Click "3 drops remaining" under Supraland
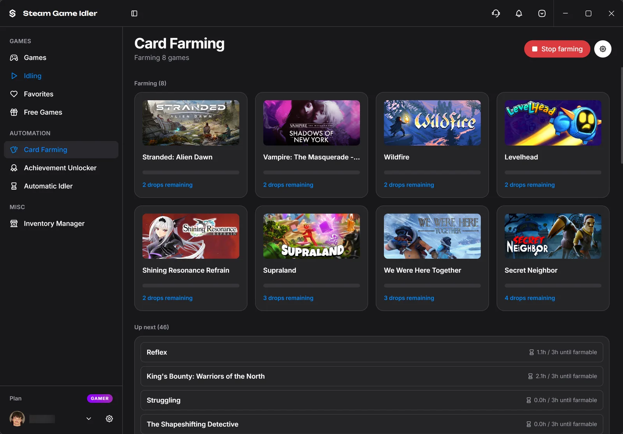 tap(288, 298)
